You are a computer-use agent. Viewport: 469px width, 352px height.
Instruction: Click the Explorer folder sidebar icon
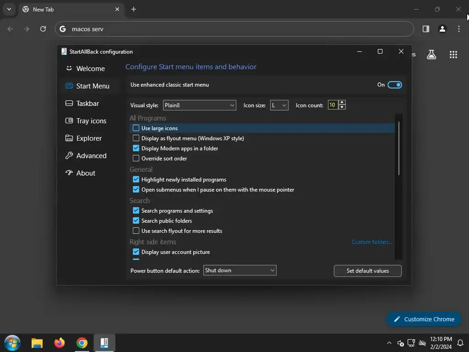(x=69, y=138)
